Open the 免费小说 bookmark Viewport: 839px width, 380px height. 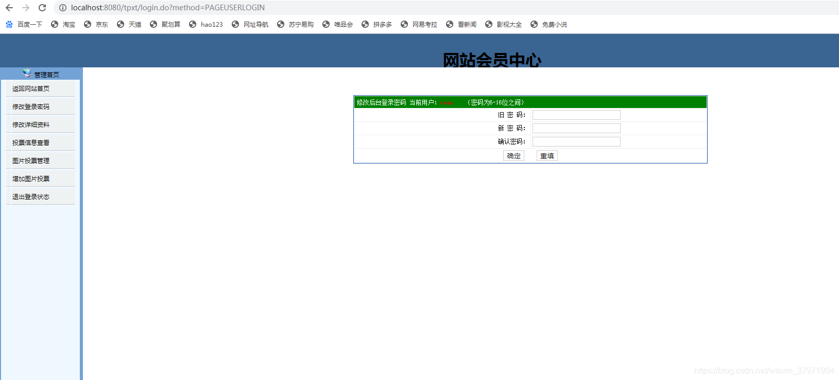pyautogui.click(x=549, y=24)
